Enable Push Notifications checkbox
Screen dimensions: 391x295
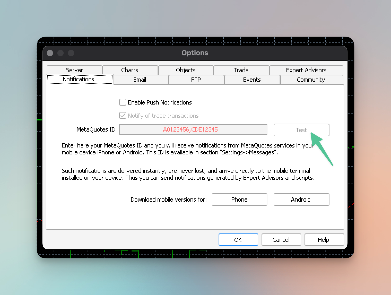click(x=123, y=102)
